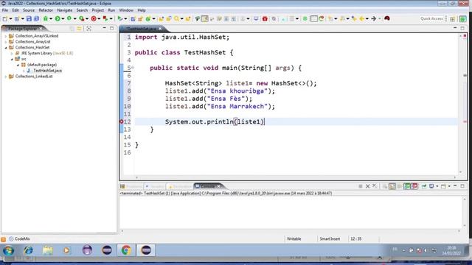The image size is (472, 265).
Task: Click the Search magnifier toolbar icon
Action: pyautogui.click(x=176, y=18)
